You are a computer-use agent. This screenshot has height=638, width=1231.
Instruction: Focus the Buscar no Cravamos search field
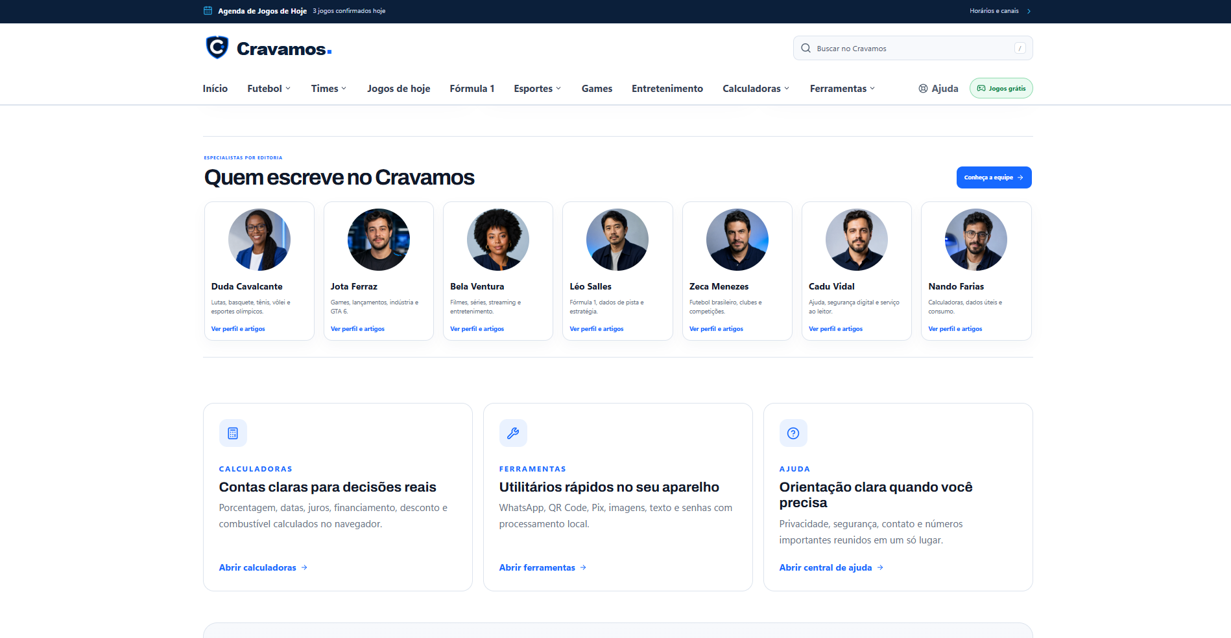(913, 48)
